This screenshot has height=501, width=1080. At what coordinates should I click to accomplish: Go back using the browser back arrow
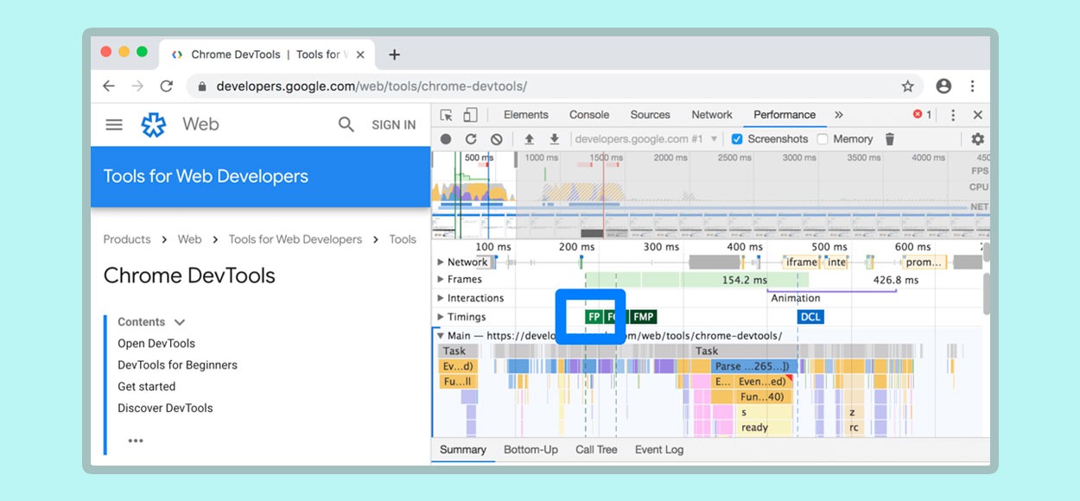click(109, 86)
